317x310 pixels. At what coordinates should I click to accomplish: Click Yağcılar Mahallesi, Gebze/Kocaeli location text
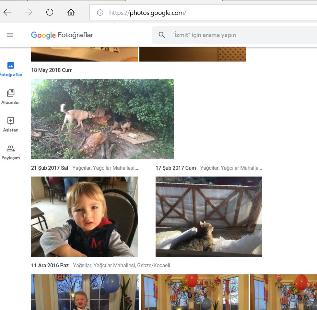pyautogui.click(x=122, y=265)
